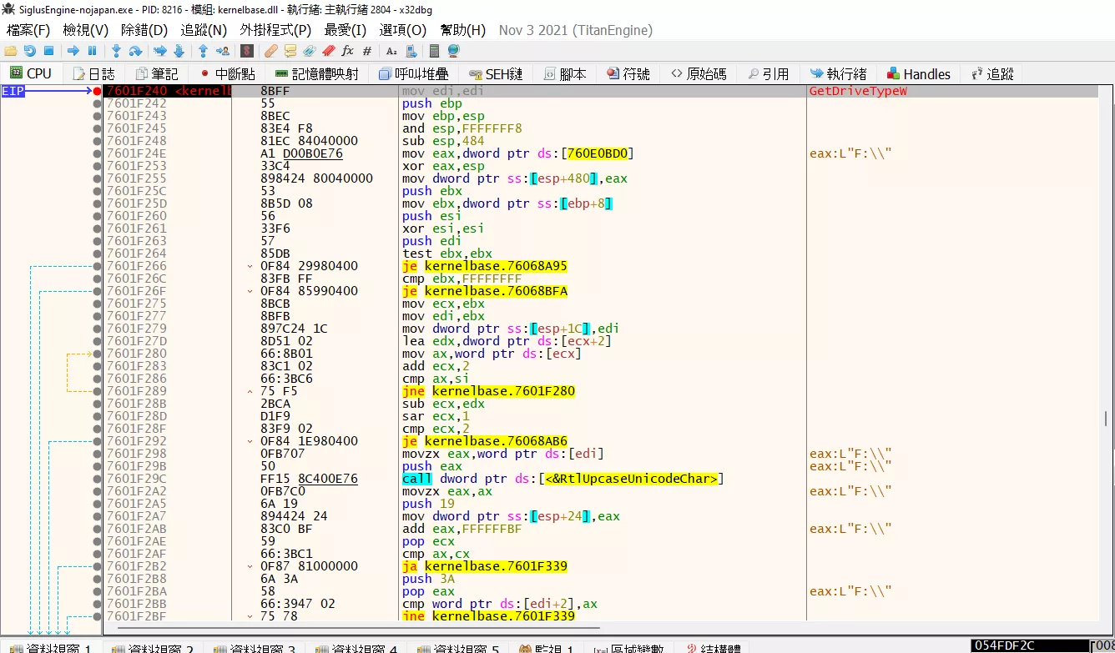This screenshot has width=1115, height=653.
Task: Switch to the 記憶體映射 memory map tab
Action: pyautogui.click(x=316, y=74)
